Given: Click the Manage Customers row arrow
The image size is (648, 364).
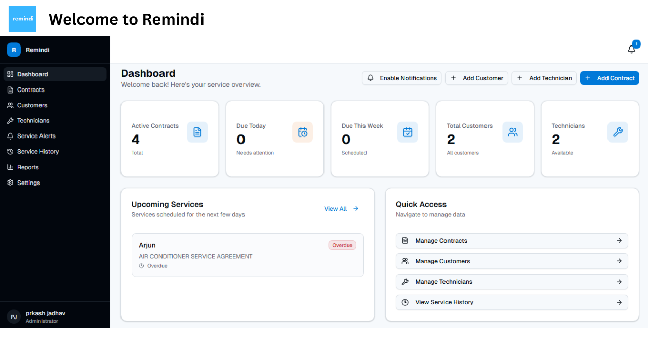Looking at the screenshot, I should coord(619,261).
